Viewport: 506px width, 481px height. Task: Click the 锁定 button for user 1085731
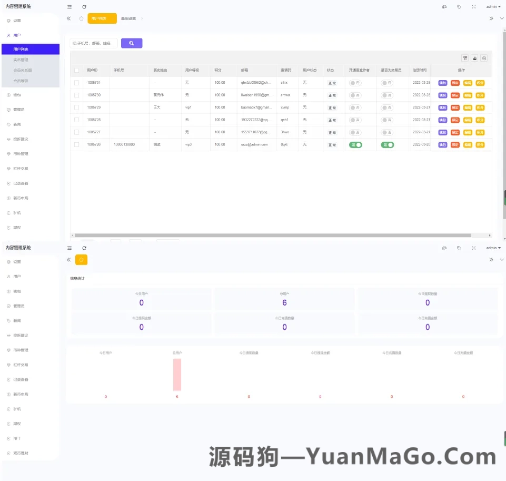(455, 82)
